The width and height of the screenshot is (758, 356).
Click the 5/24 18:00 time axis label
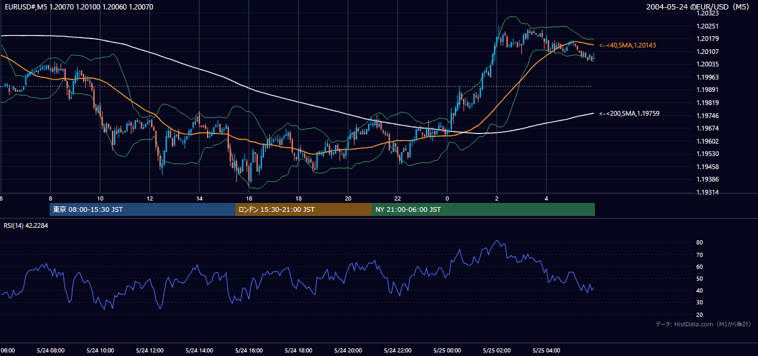(x=298, y=350)
